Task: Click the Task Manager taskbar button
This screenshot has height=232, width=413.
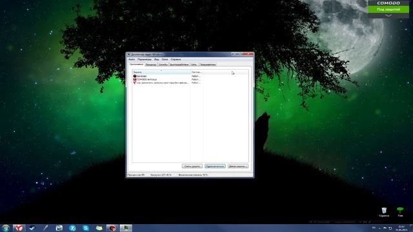Action: (126, 228)
